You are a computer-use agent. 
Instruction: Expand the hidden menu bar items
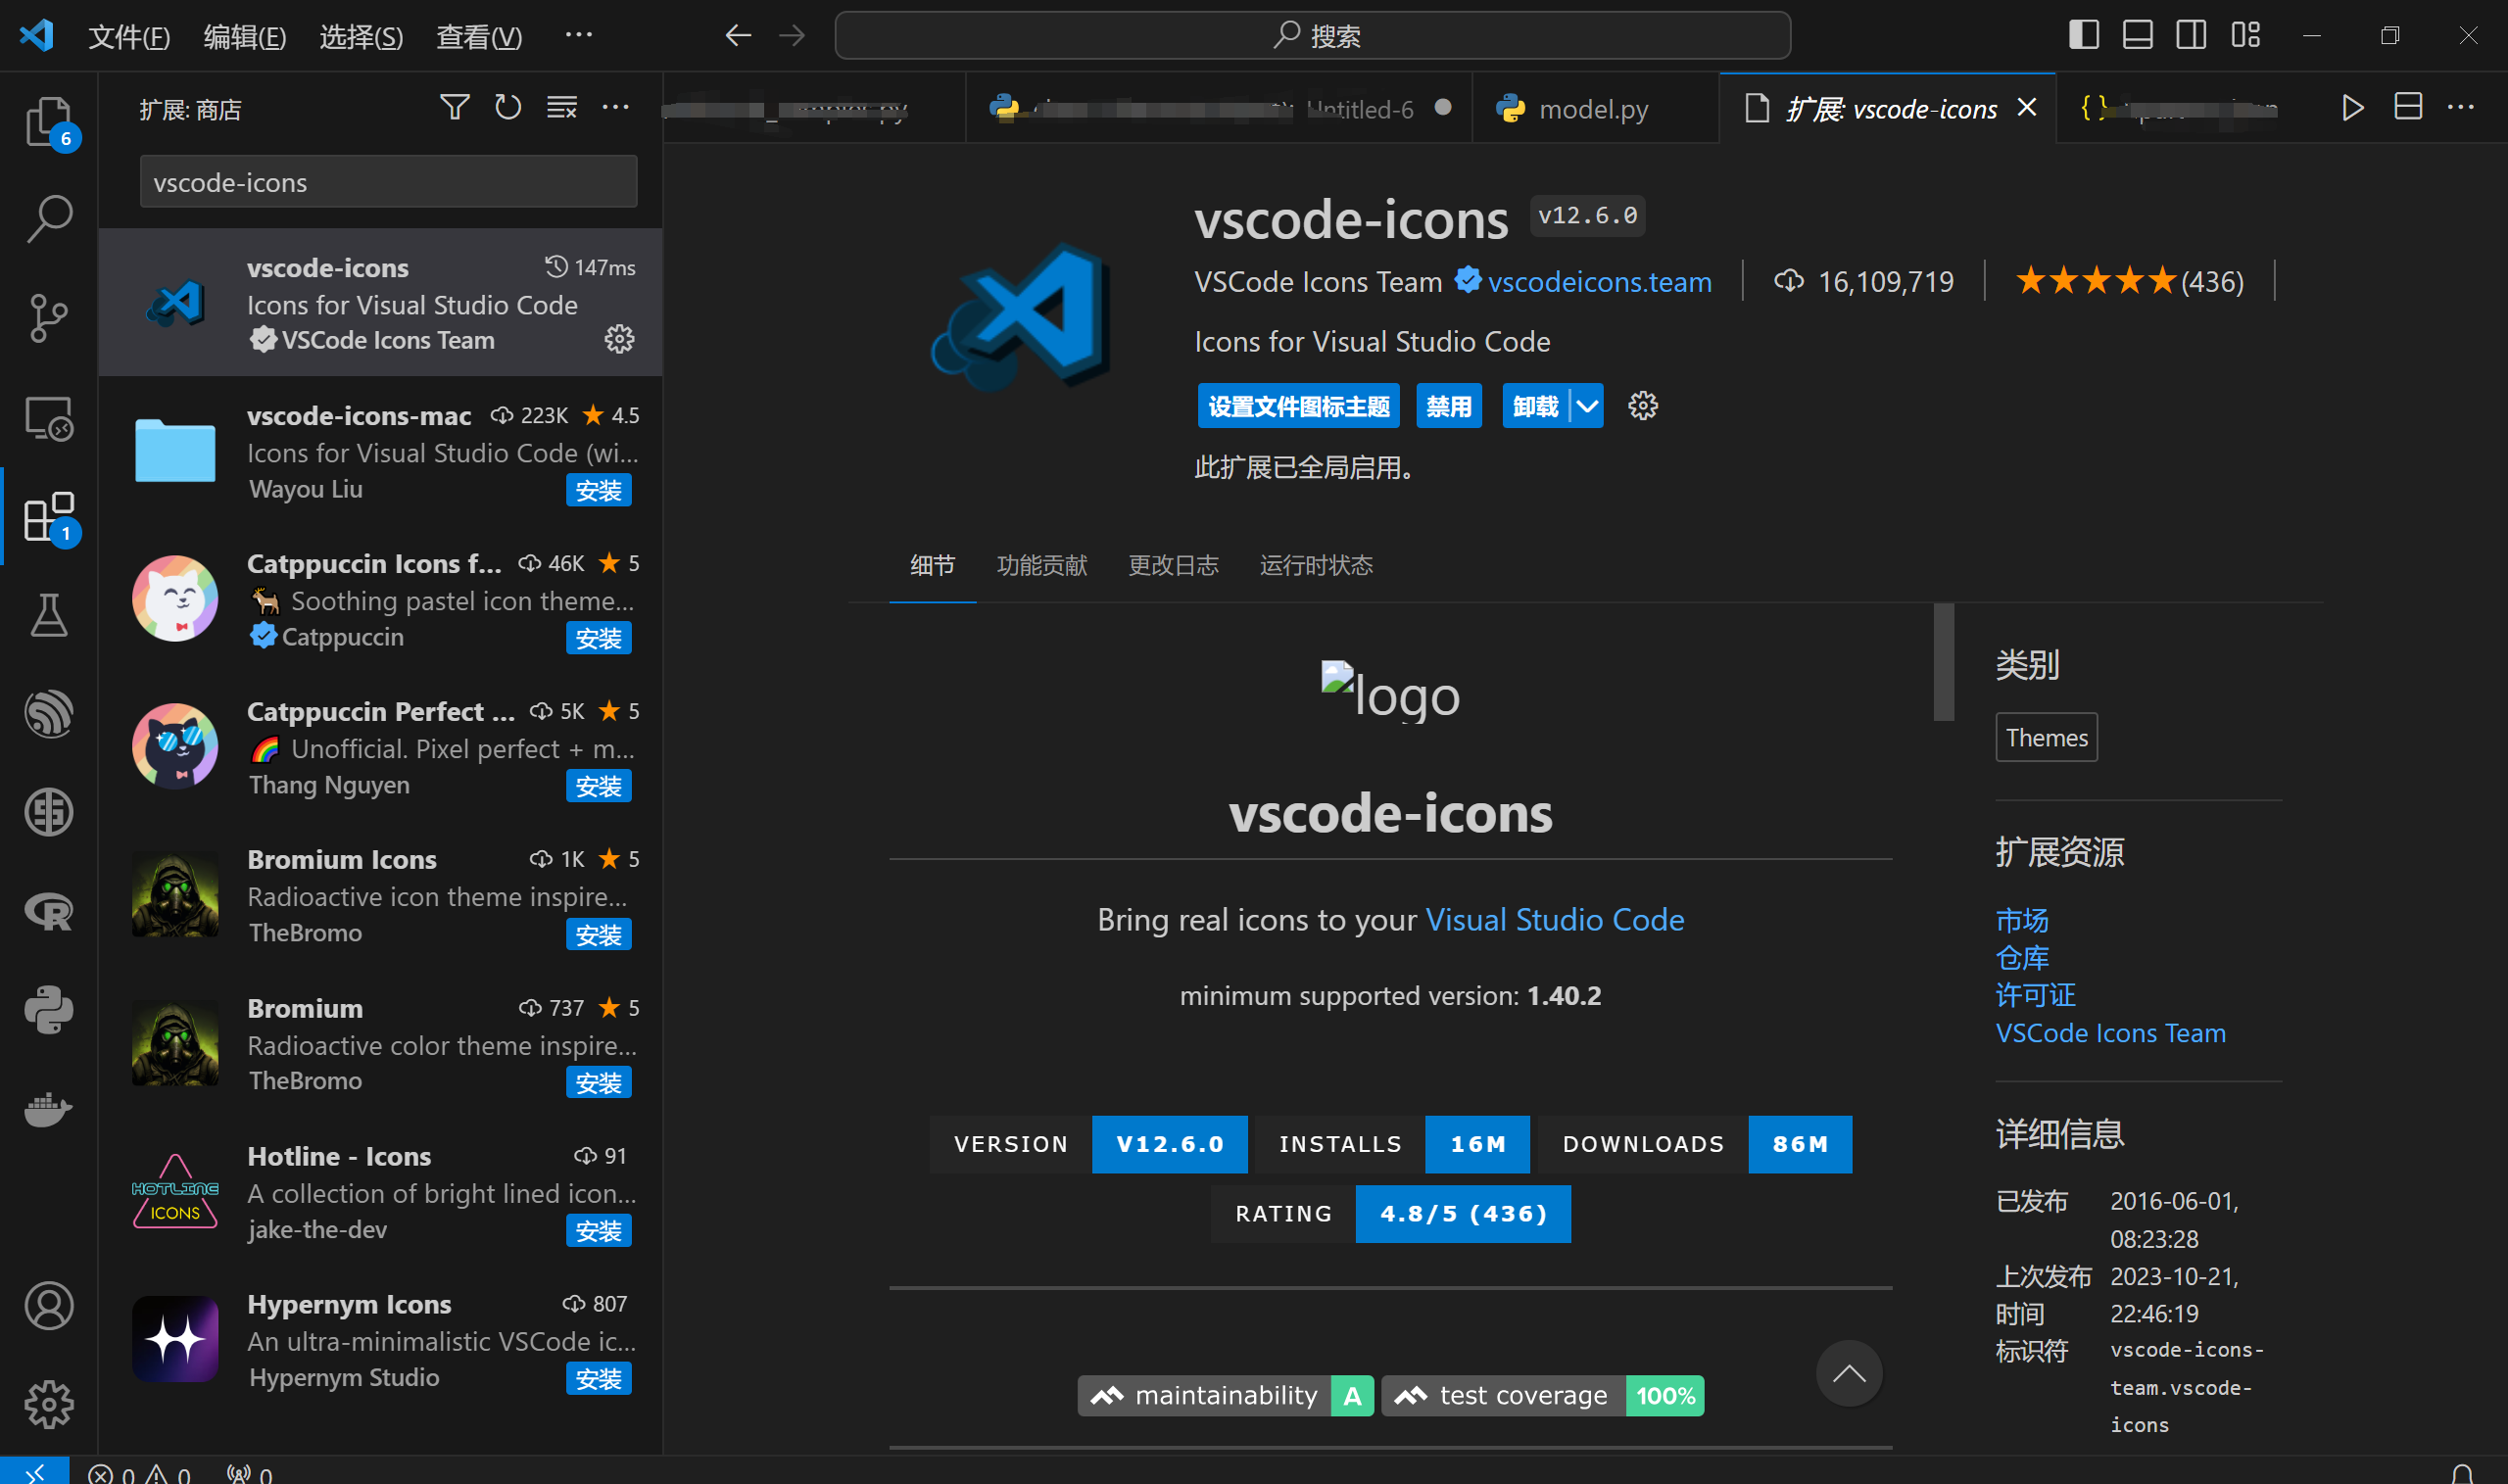579,35
